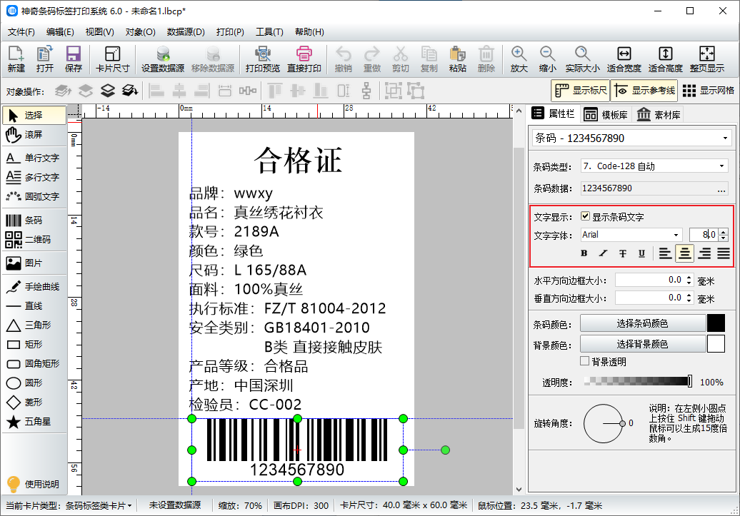Viewport: 740px width, 516px height.
Task: Click the white background color swatch
Action: tap(716, 344)
